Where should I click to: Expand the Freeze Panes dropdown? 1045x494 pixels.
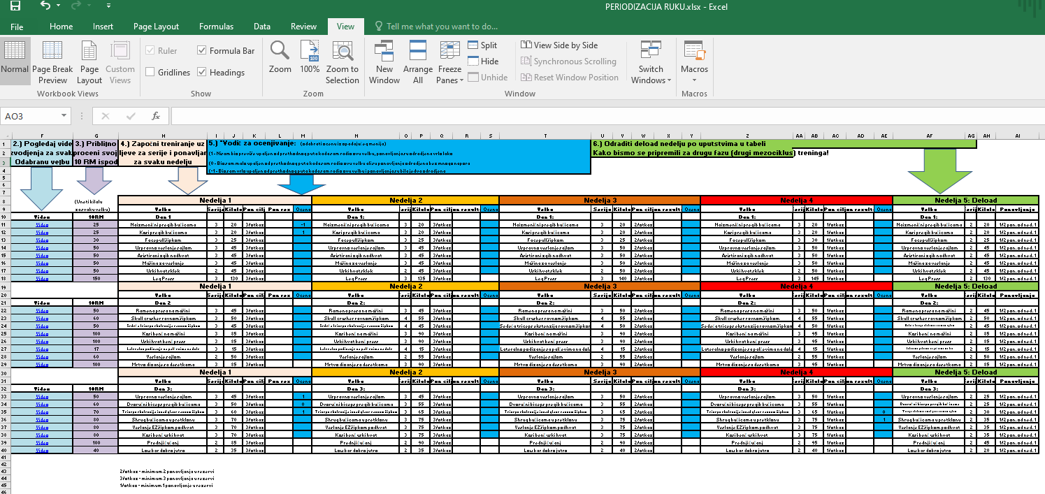(450, 63)
